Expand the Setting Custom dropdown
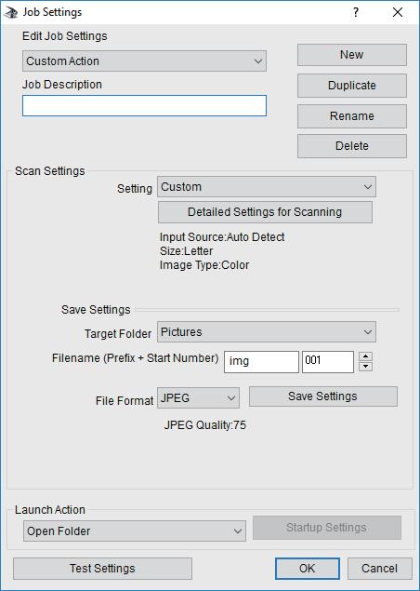This screenshot has width=420, height=591. tap(267, 187)
